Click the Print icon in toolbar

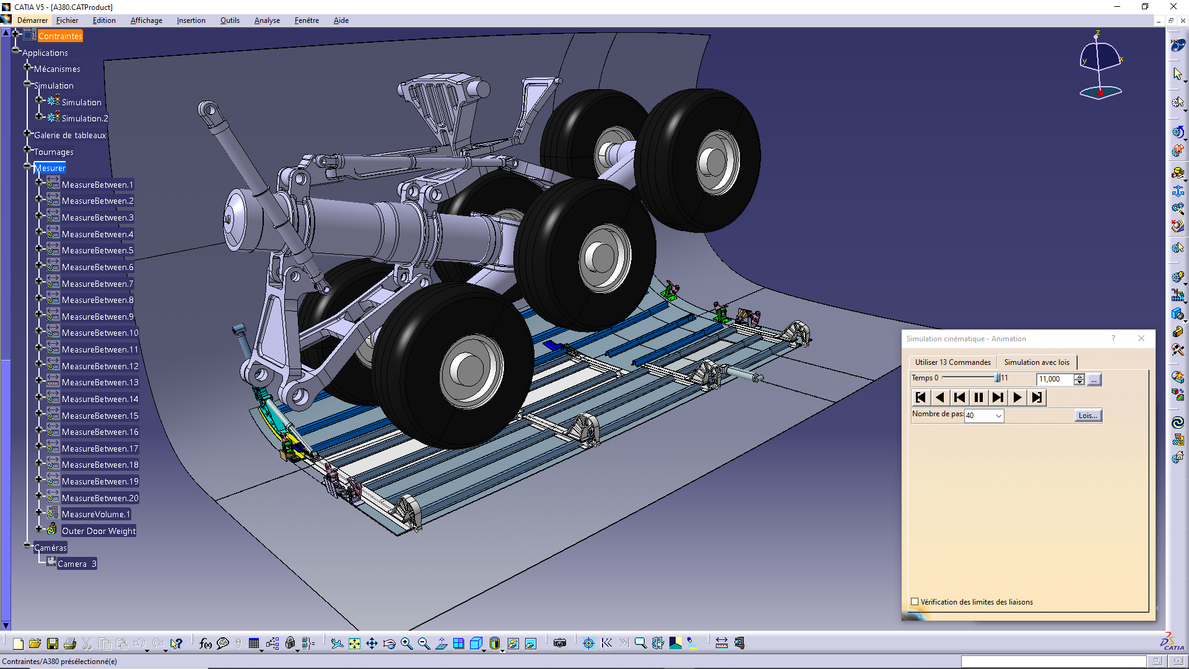pyautogui.click(x=70, y=644)
